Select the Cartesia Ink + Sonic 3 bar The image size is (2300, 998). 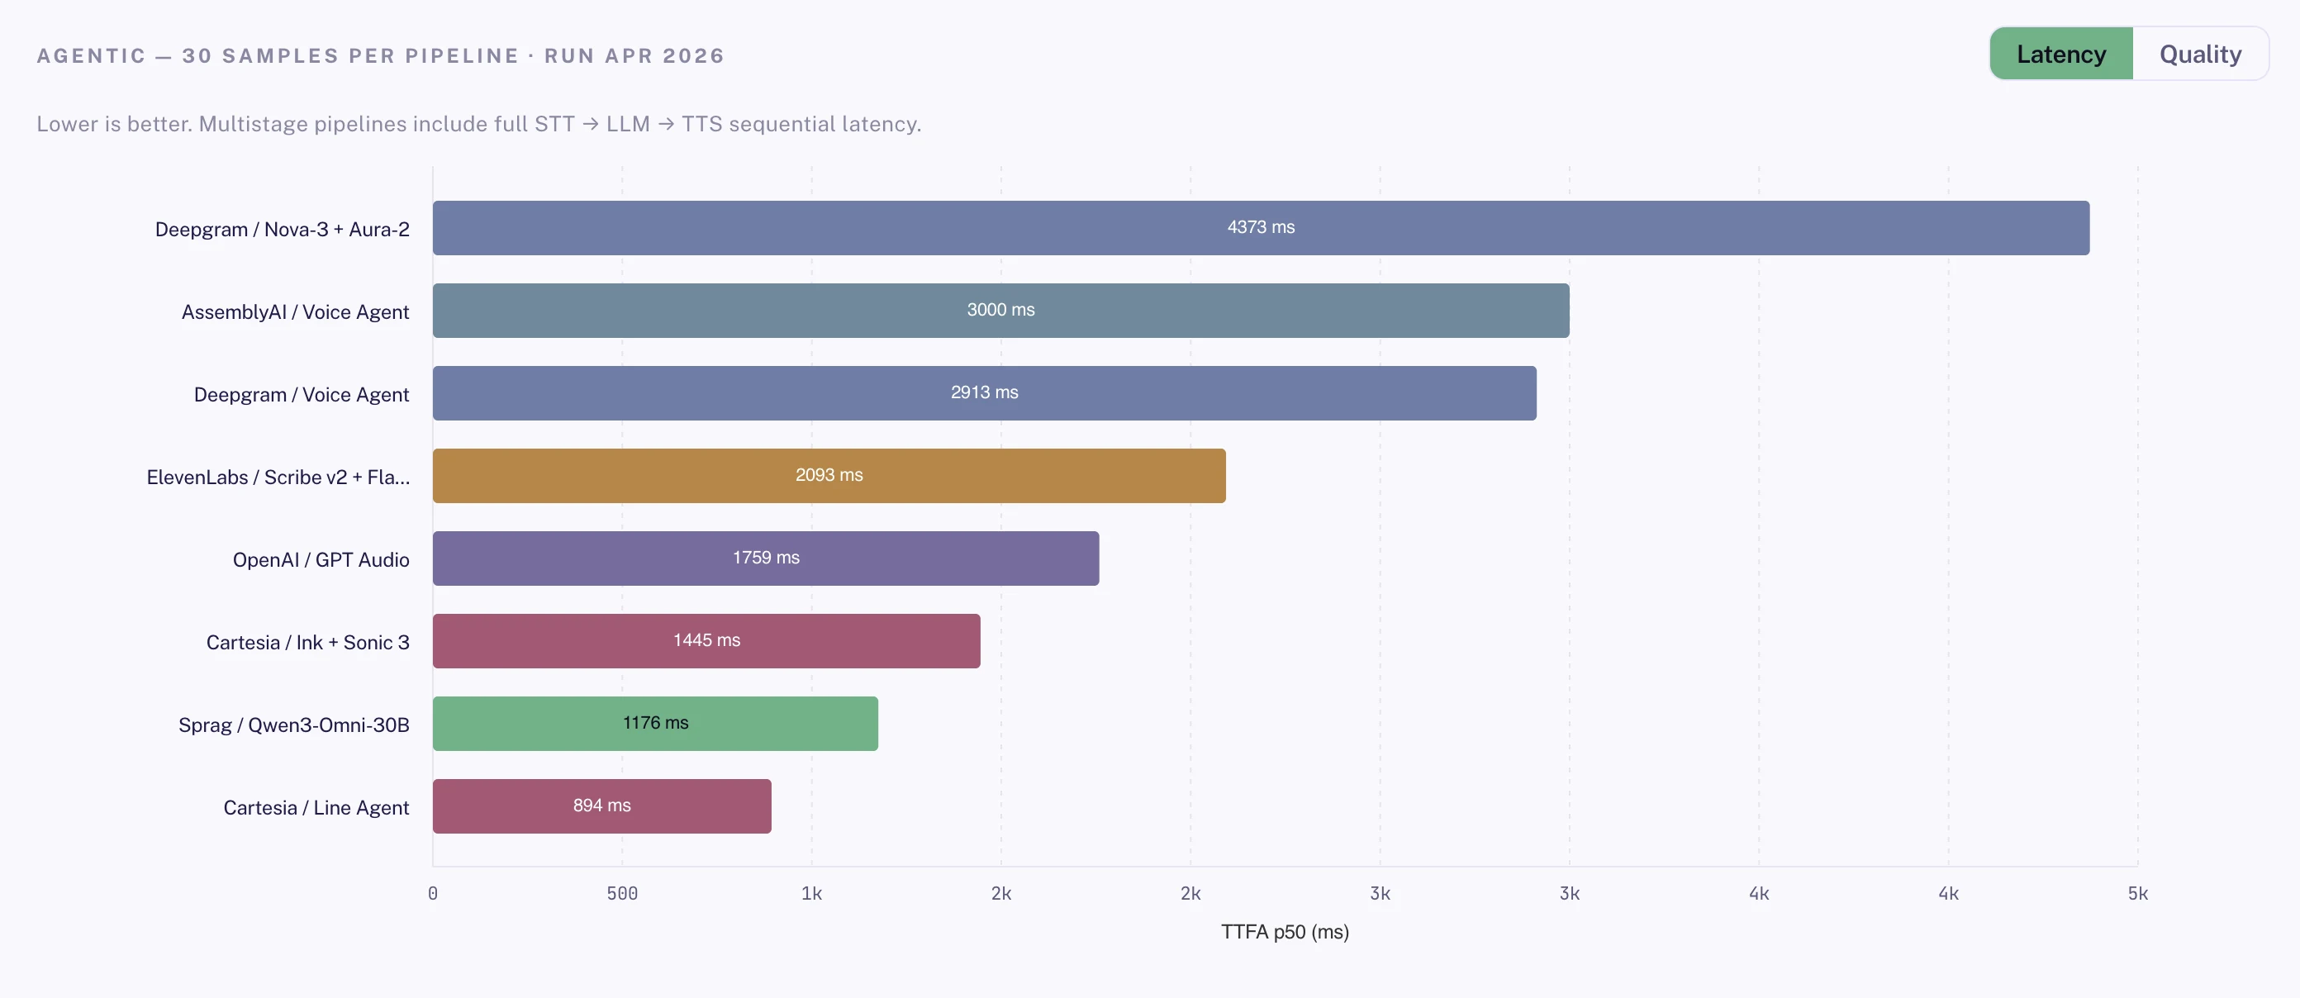(706, 641)
